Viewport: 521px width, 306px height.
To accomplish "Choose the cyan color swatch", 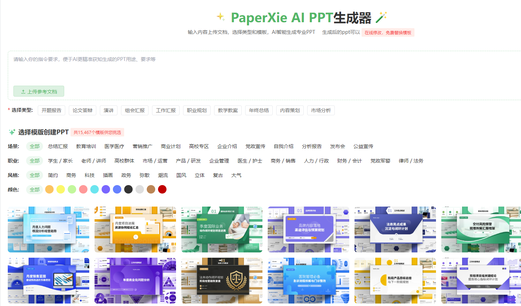I will pos(95,190).
